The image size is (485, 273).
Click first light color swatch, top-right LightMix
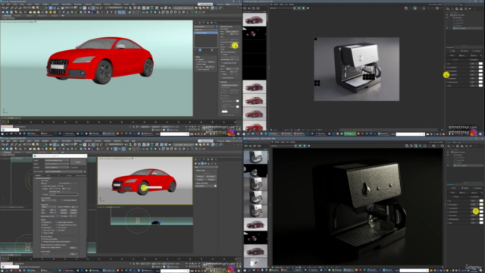click(480, 64)
